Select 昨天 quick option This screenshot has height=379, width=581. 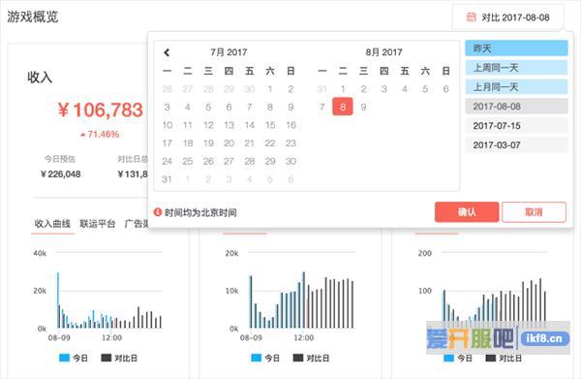click(516, 48)
